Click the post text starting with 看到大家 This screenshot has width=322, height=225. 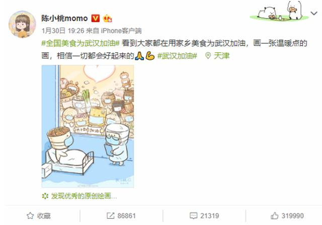[174, 49]
